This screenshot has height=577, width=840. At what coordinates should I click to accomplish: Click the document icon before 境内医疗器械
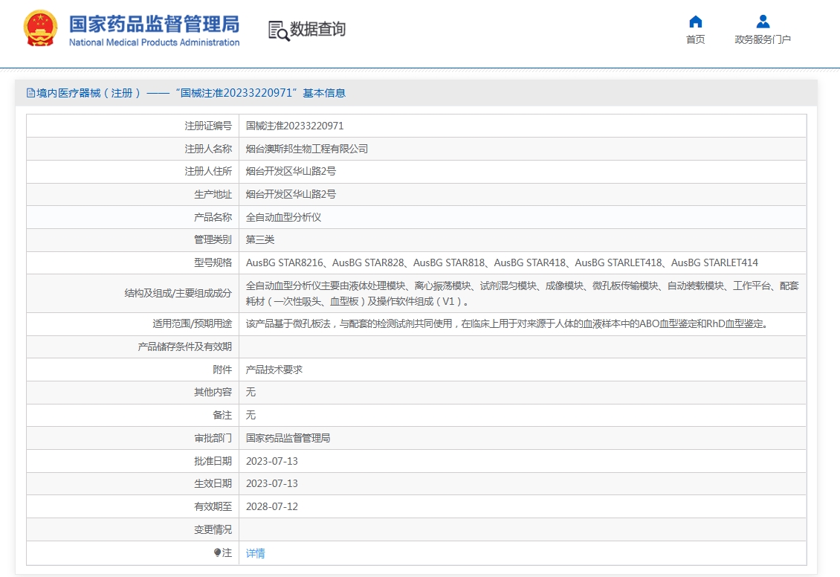coord(30,93)
